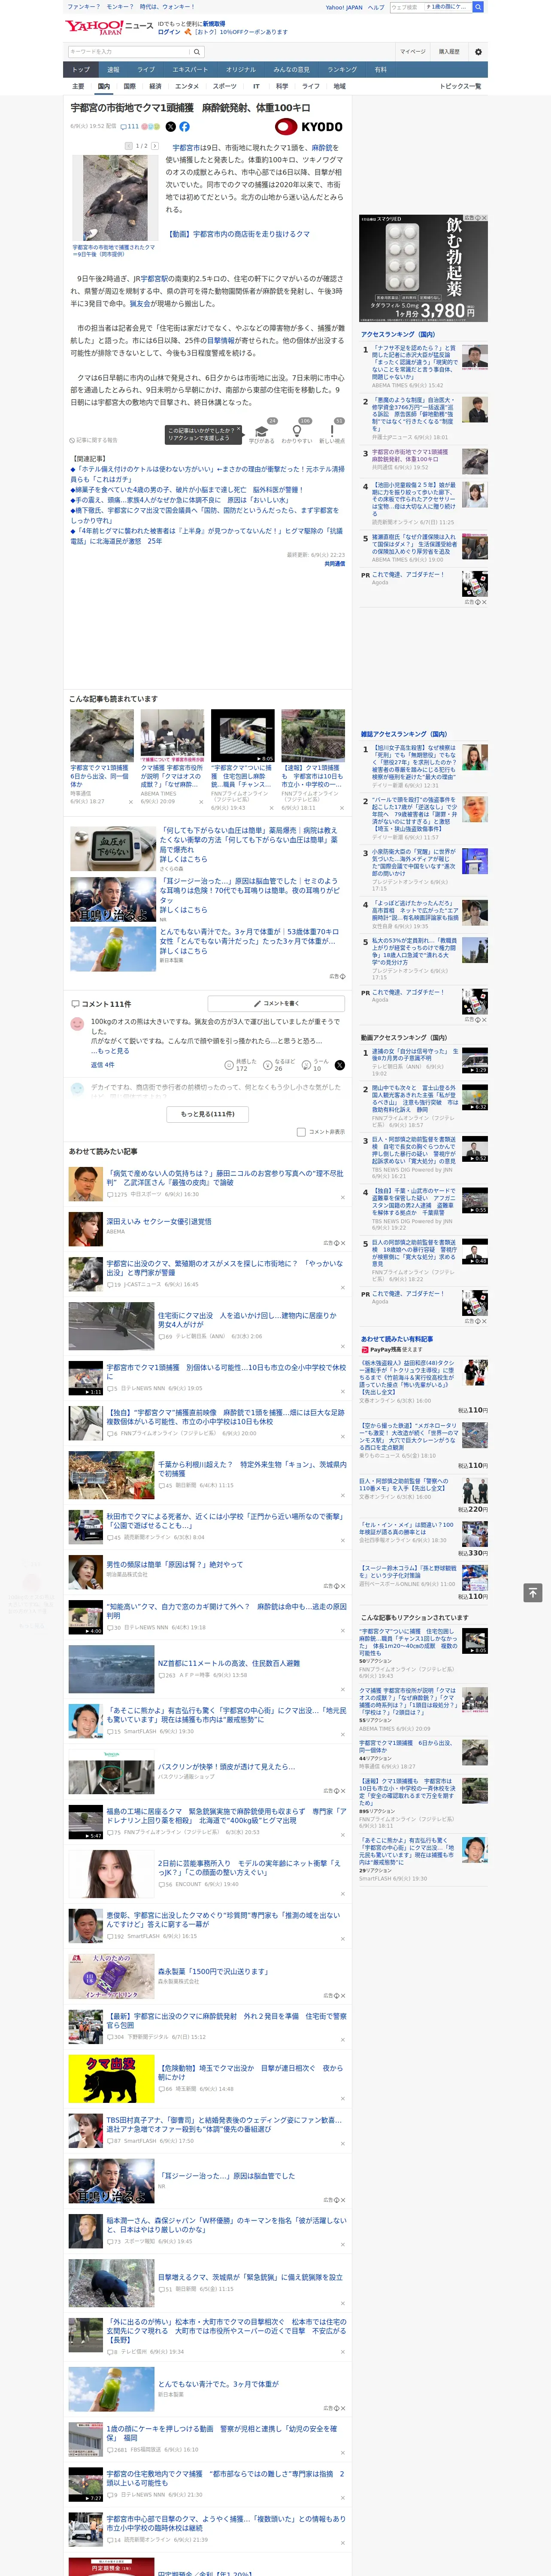551x2576 pixels.
Task: Close the スマクリED pill advertisement
Action: (484, 218)
